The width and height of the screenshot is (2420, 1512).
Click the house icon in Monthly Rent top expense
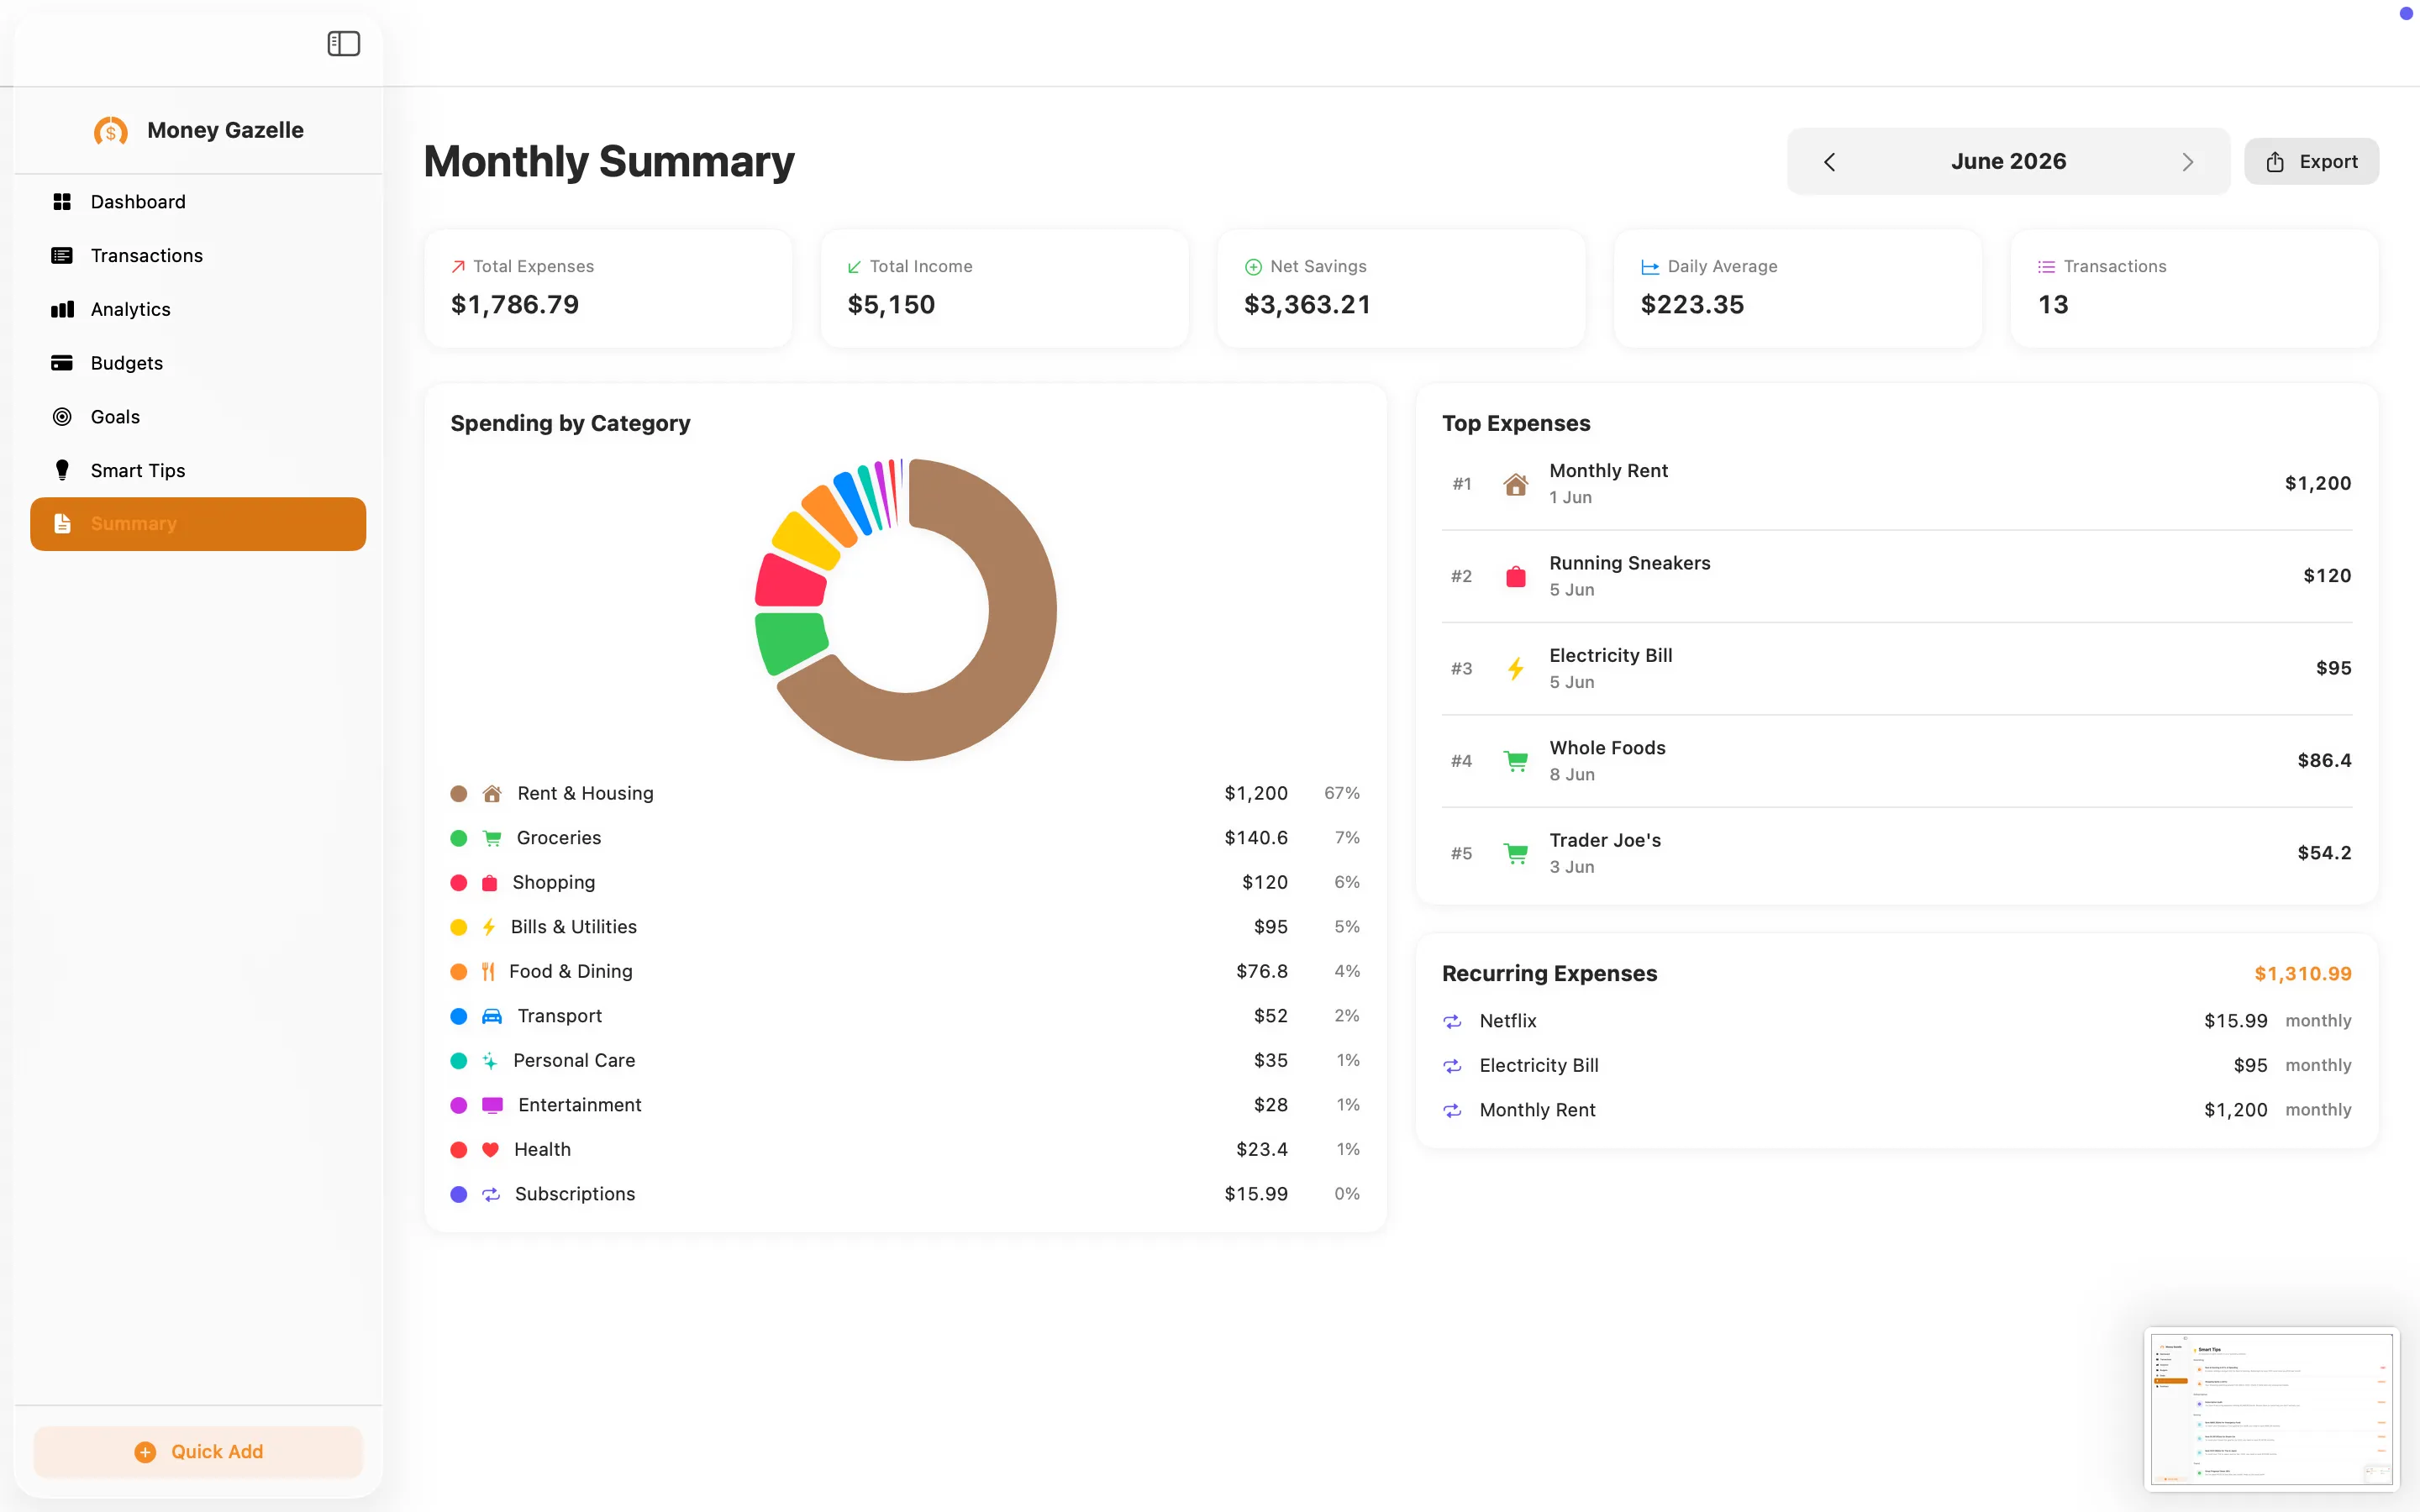[1516, 485]
